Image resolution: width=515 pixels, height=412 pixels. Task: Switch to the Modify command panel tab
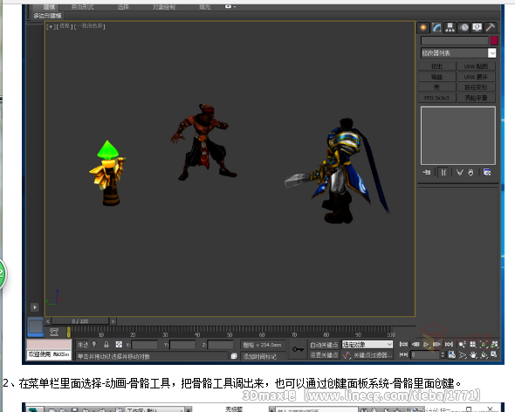coord(436,28)
